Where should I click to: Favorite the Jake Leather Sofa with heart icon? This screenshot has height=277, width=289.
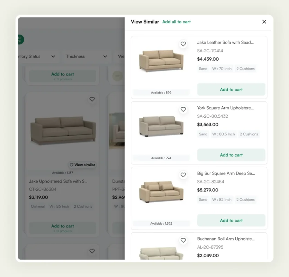point(183,44)
